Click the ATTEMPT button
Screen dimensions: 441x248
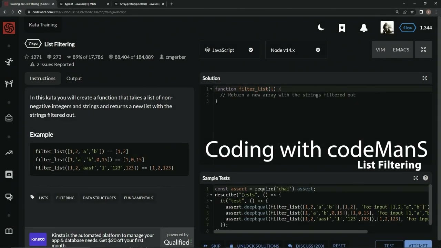coord(418,245)
